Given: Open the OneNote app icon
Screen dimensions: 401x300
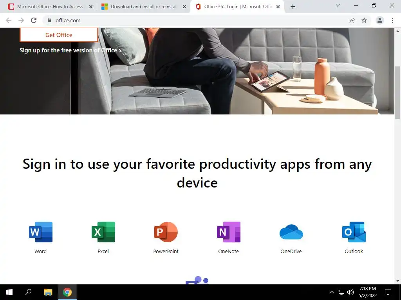Looking at the screenshot, I should [x=229, y=232].
